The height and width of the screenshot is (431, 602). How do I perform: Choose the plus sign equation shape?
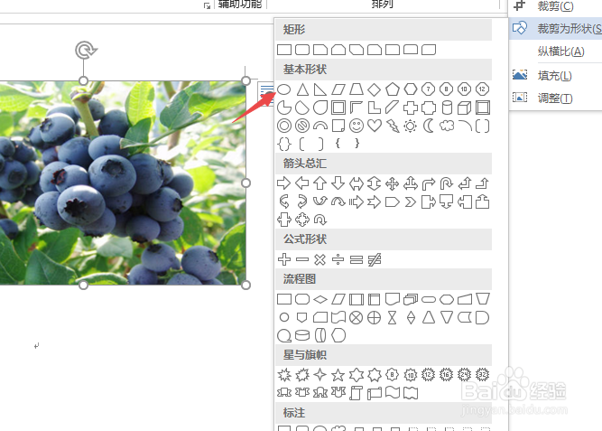284,259
